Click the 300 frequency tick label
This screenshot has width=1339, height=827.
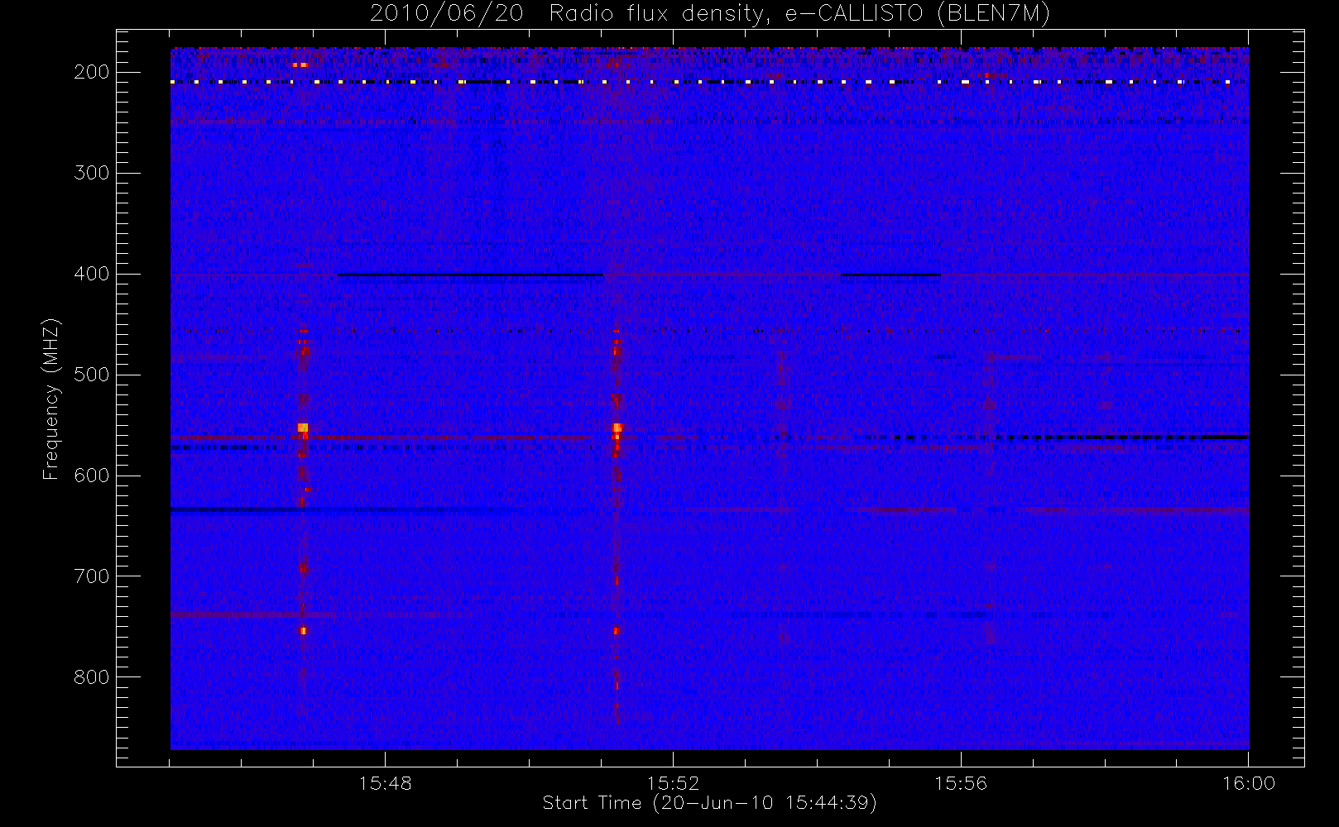91,173
